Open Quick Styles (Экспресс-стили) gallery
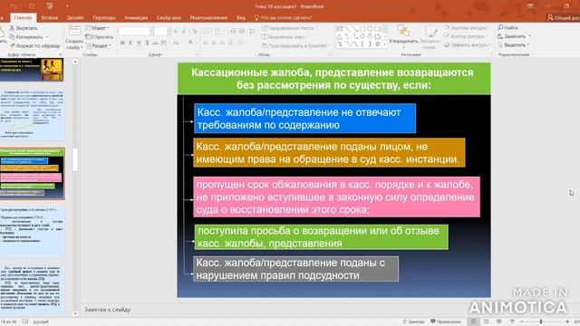The height and width of the screenshot is (326, 580). [x=430, y=38]
